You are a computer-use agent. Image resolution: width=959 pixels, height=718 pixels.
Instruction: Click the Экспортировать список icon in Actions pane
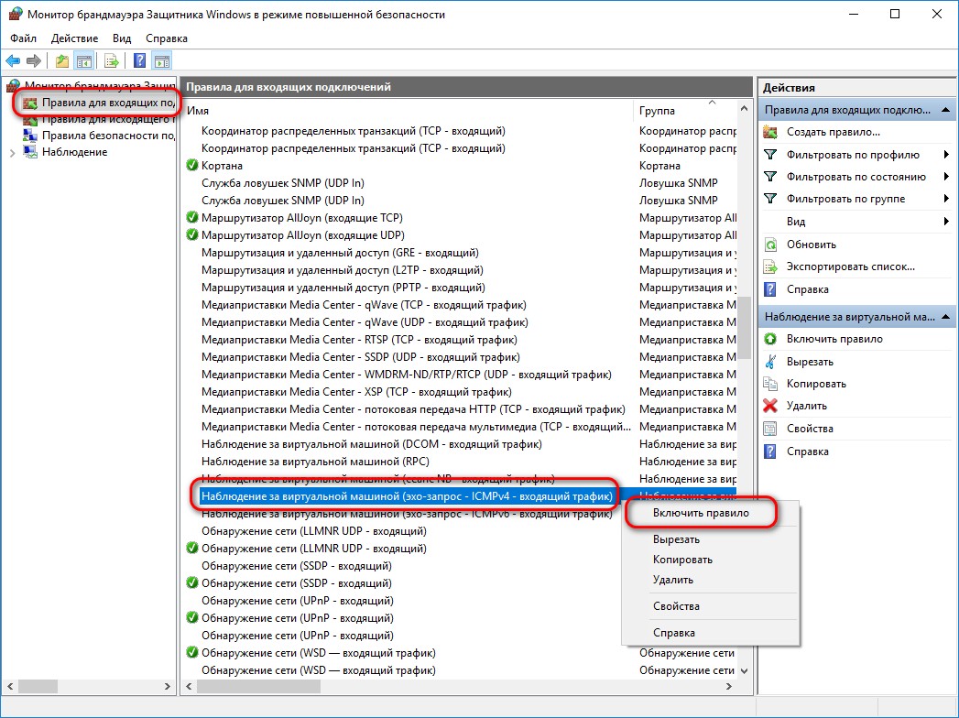(x=770, y=267)
